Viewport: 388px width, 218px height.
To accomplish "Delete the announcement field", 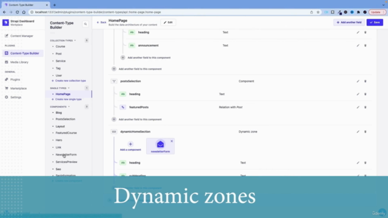I will pyautogui.click(x=365, y=45).
